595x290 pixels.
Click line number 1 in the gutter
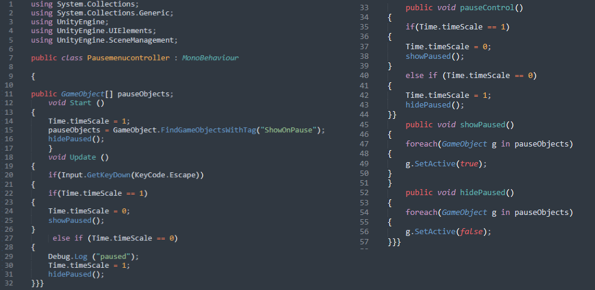tap(11, 4)
